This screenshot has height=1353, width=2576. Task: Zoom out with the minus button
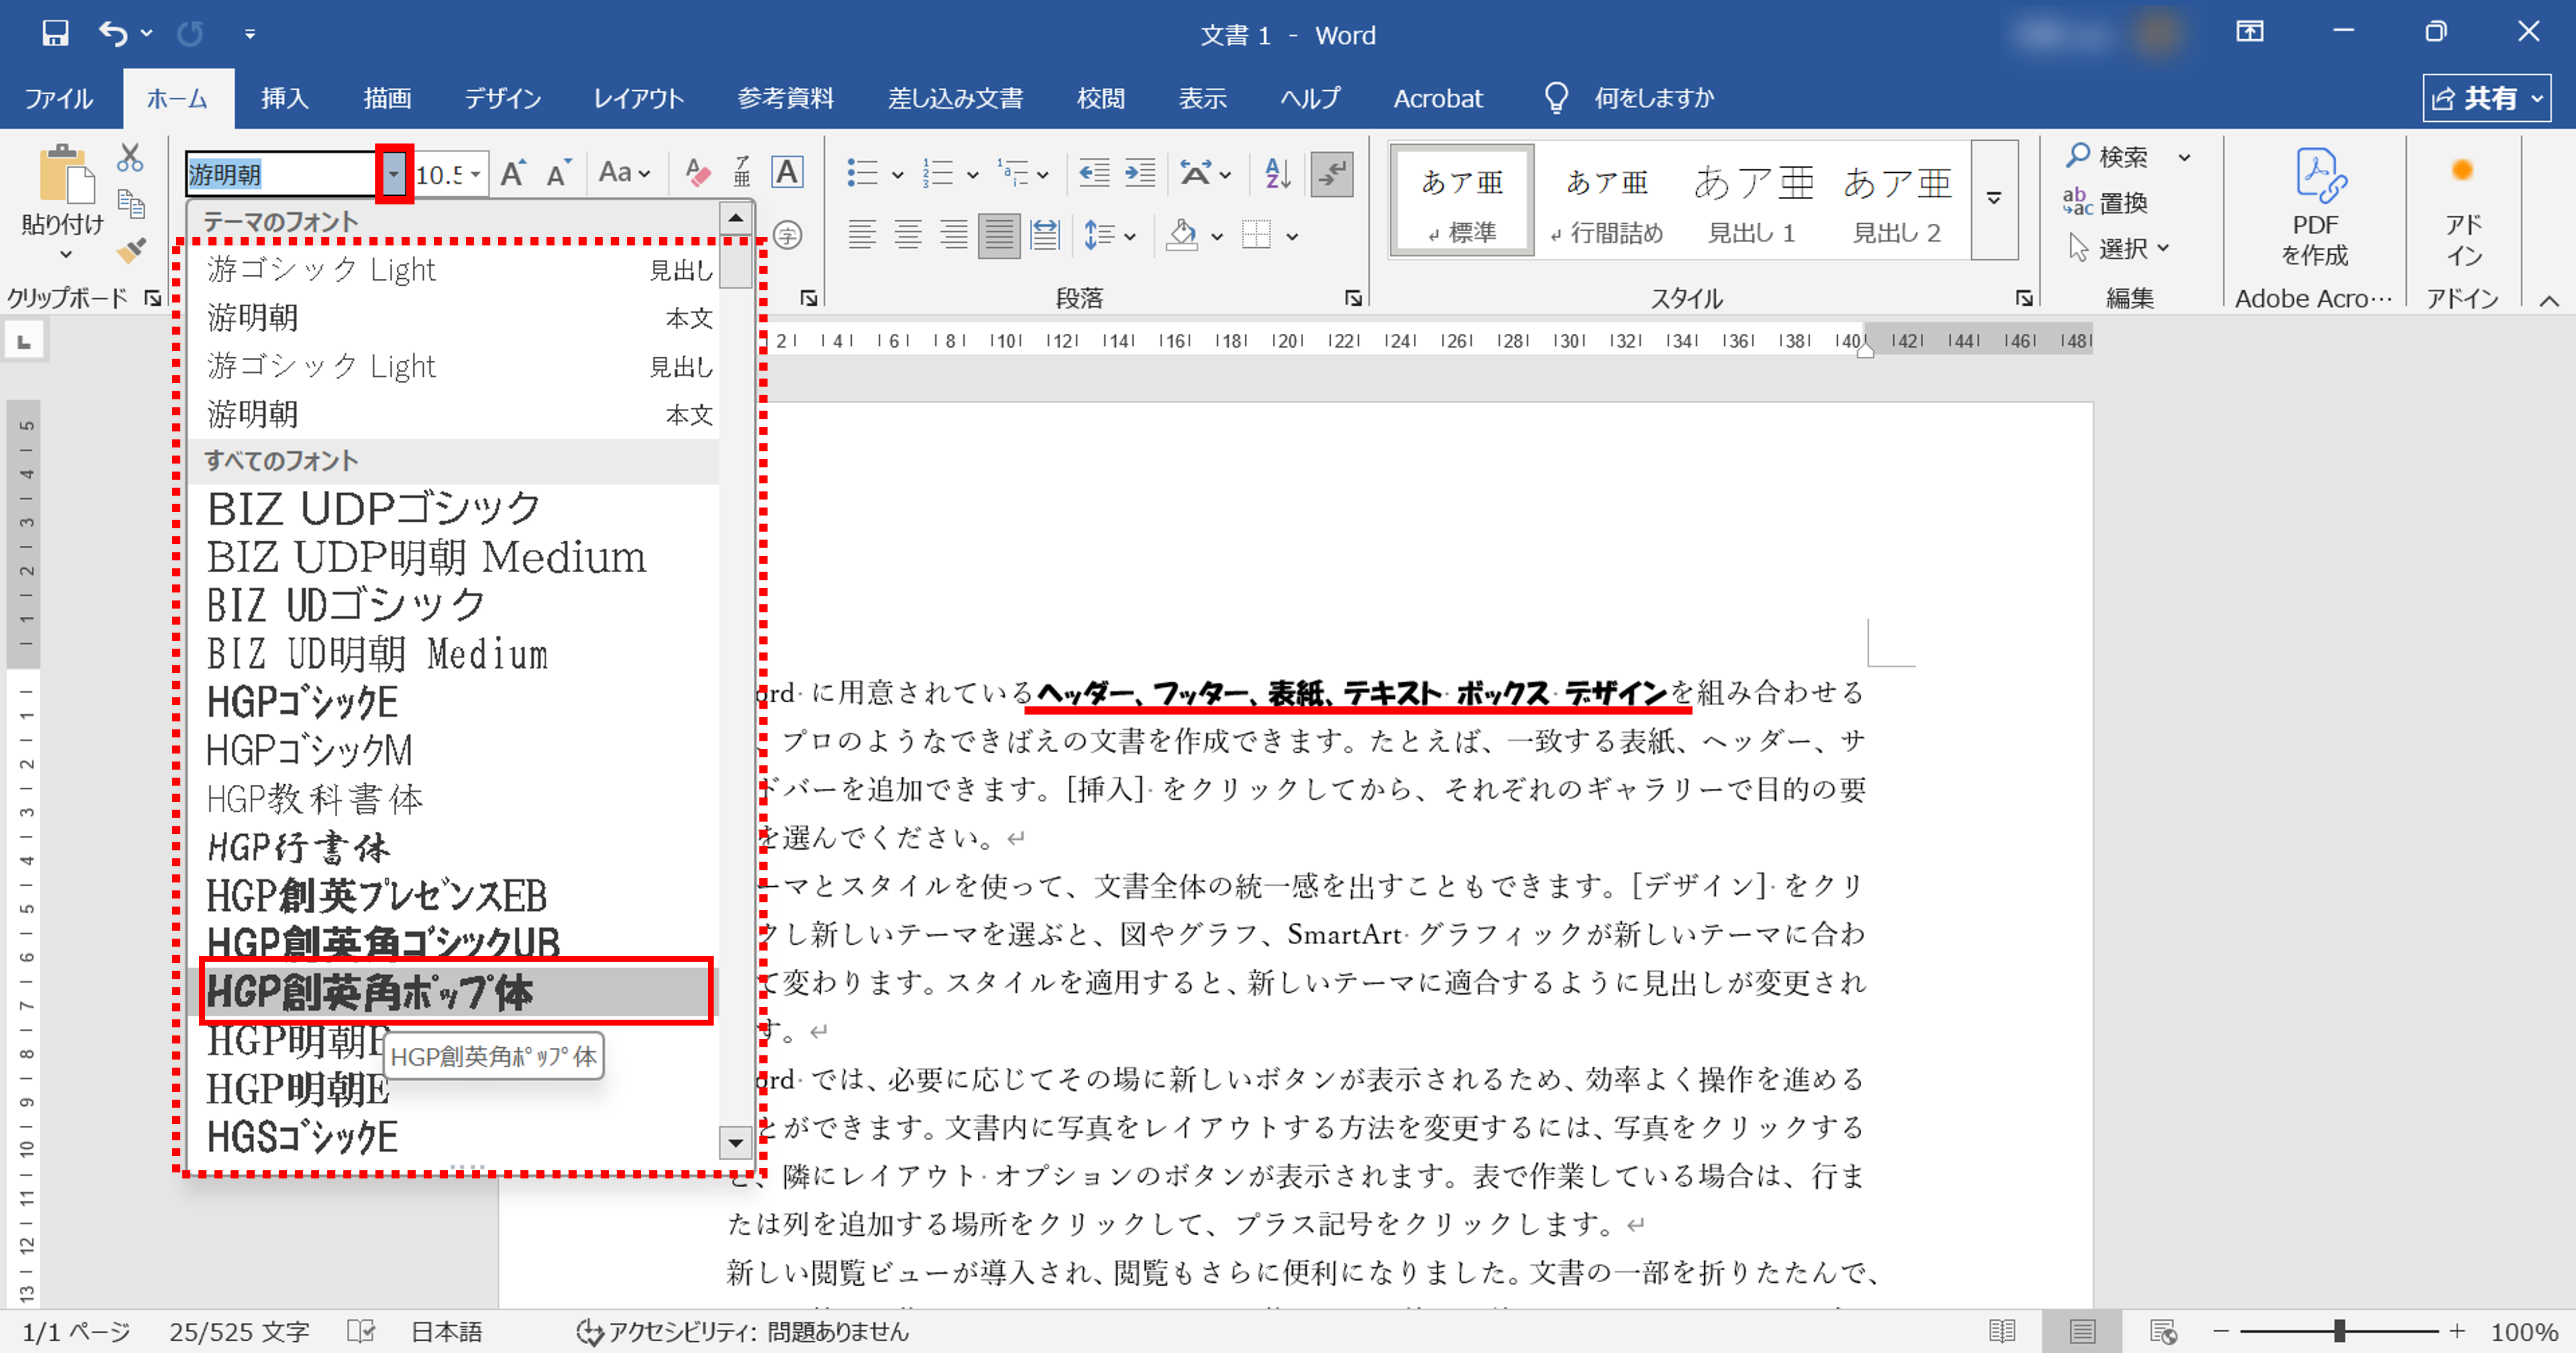(x=2221, y=1331)
